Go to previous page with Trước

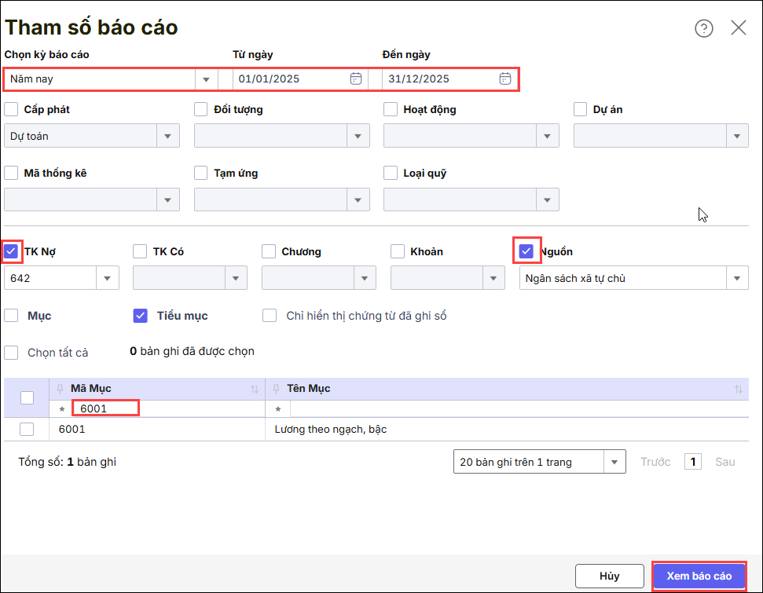point(655,462)
